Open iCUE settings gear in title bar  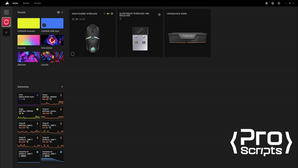(279, 3)
